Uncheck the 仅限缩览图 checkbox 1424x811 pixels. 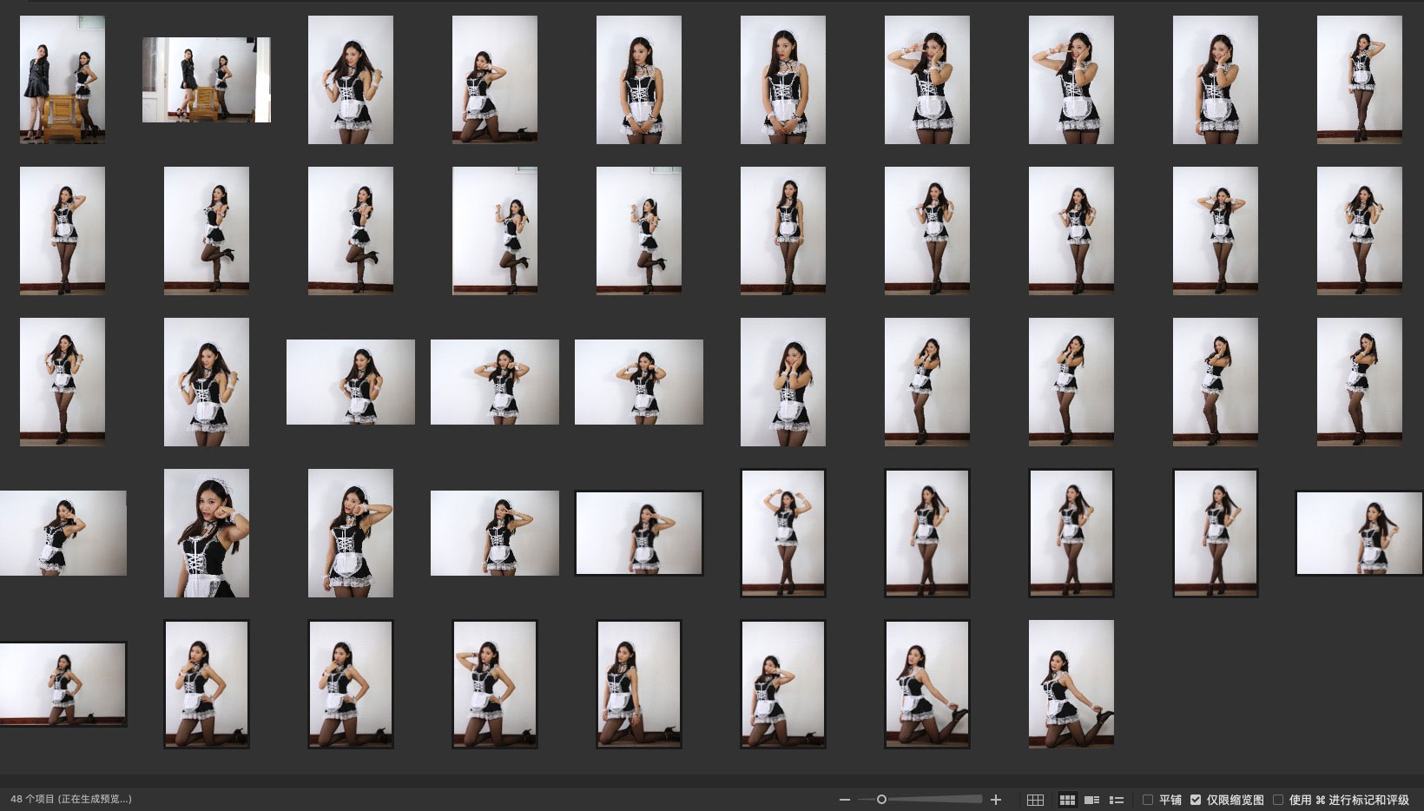coord(1196,800)
